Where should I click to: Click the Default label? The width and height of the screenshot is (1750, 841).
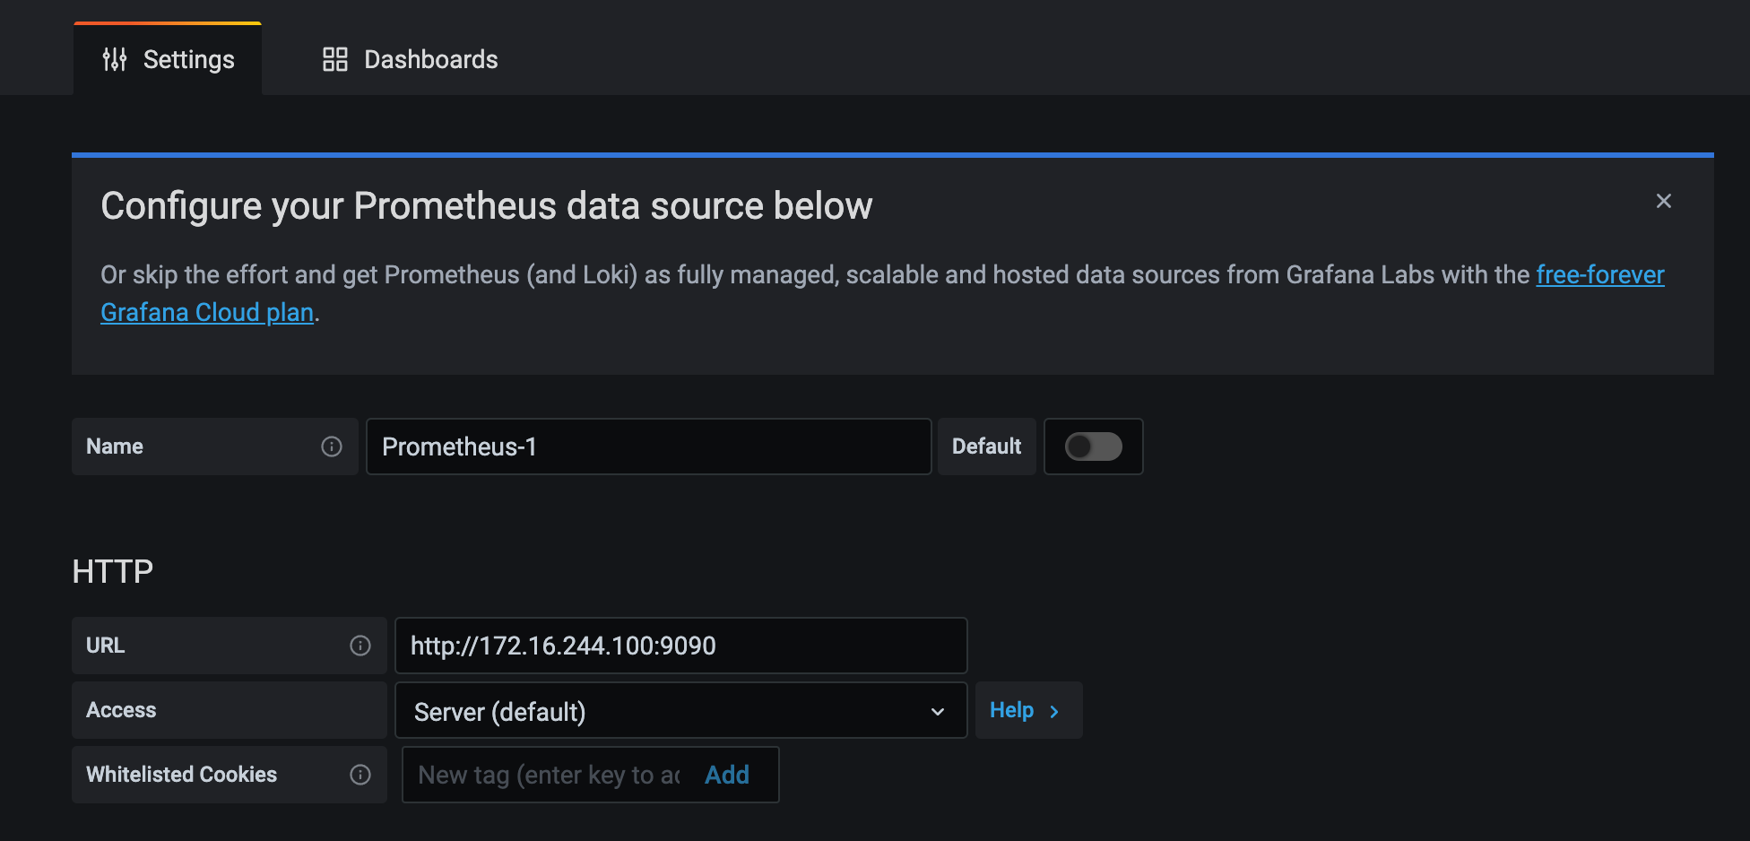coord(986,447)
